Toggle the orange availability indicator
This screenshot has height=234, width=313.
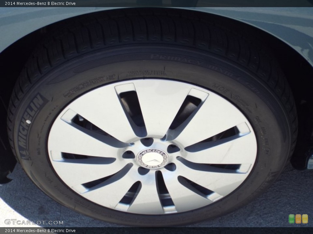click(298, 218)
